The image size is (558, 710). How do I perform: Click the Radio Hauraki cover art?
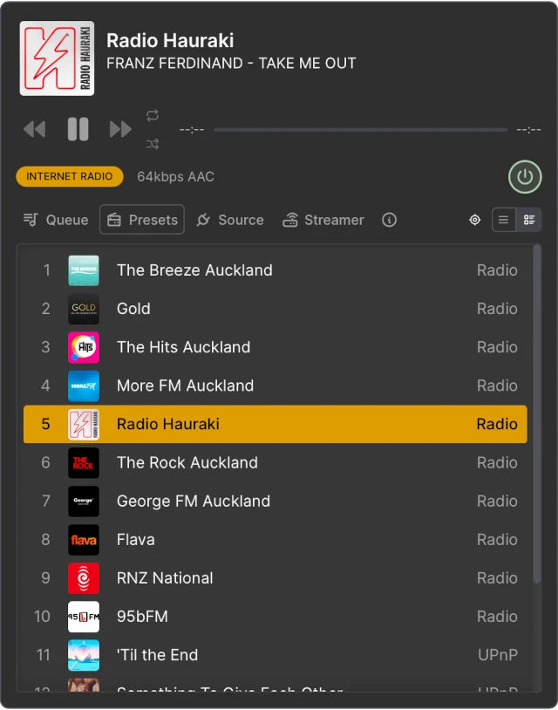[x=55, y=58]
